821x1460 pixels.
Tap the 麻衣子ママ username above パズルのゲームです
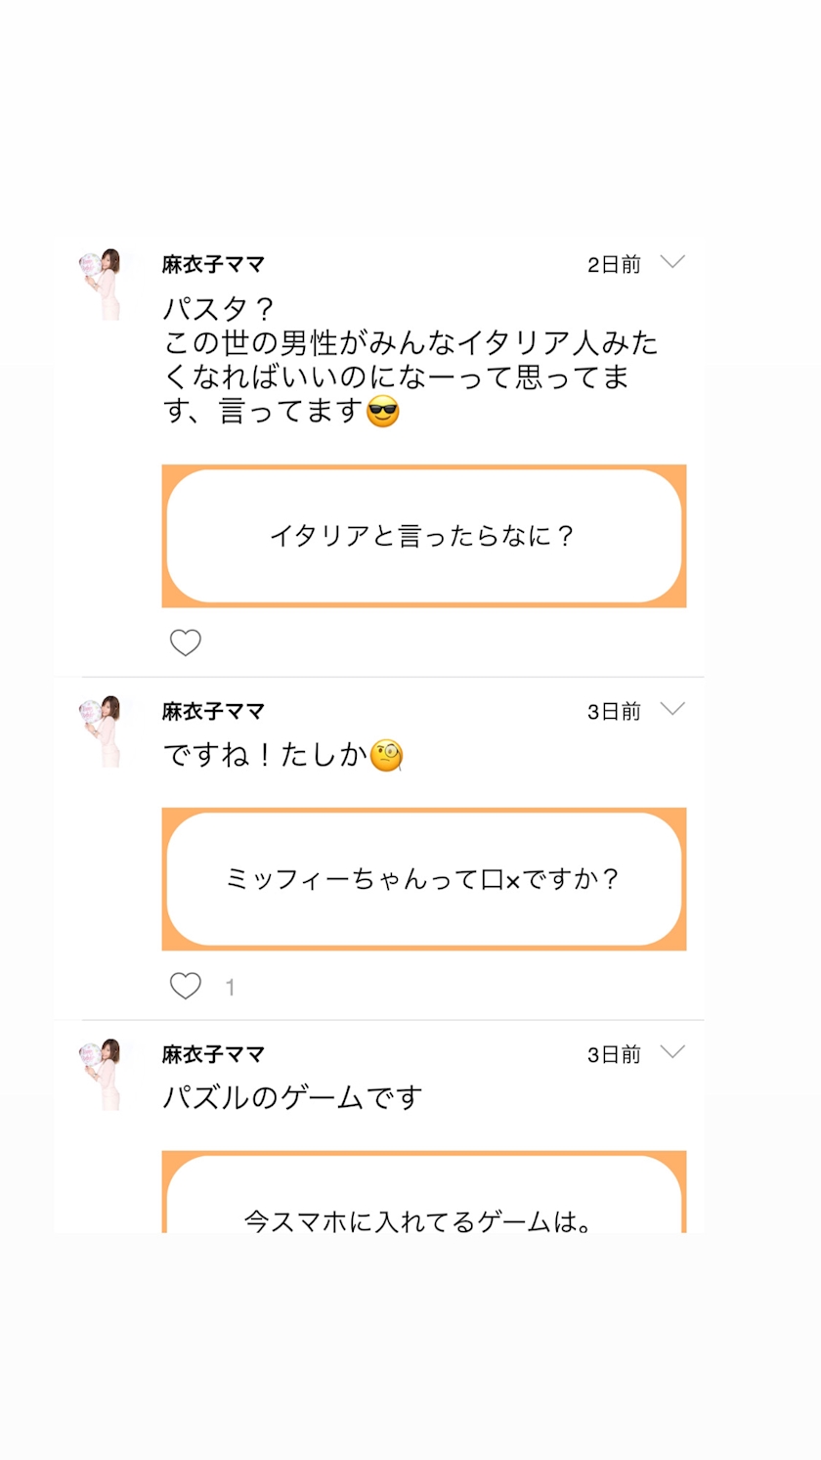coord(213,1054)
